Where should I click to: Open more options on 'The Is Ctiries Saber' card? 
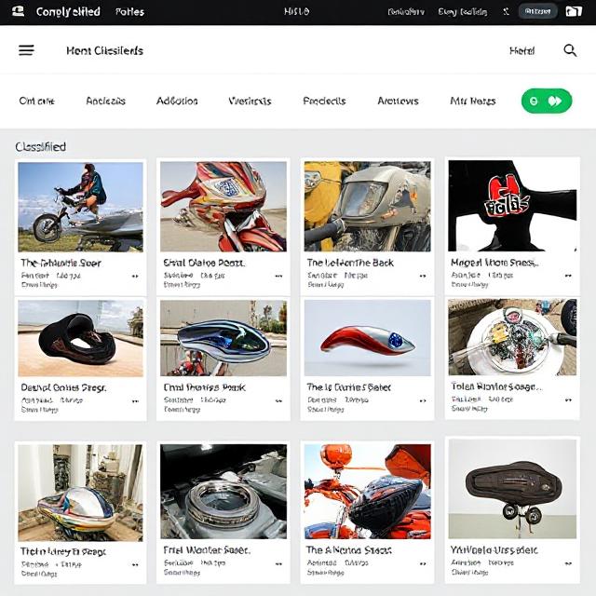tap(422, 400)
